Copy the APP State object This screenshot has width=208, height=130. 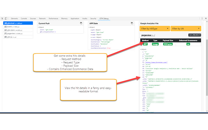coord(132,23)
